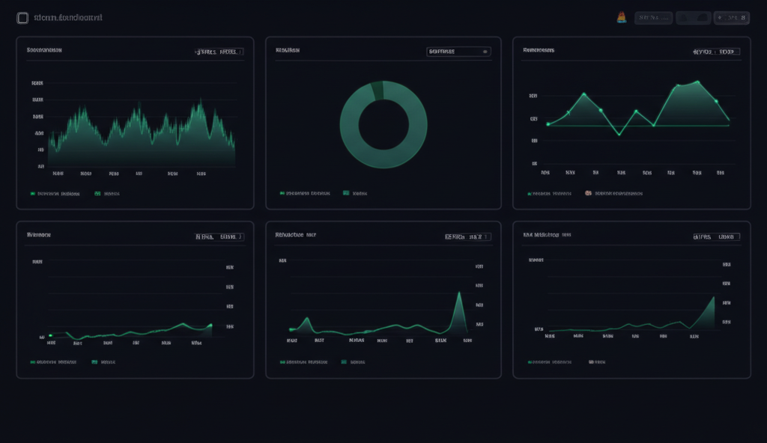Image resolution: width=767 pixels, height=443 pixels.
Task: Click the second legend icon under the top-left area chart
Action: [97, 193]
